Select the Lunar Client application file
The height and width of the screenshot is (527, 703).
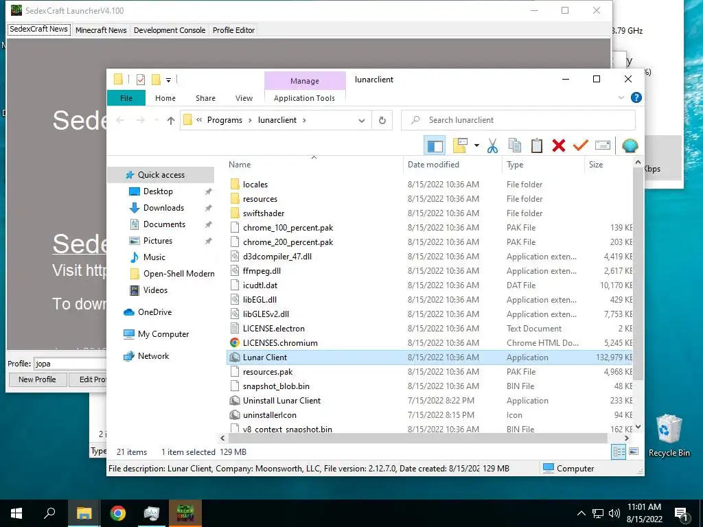(430, 357)
